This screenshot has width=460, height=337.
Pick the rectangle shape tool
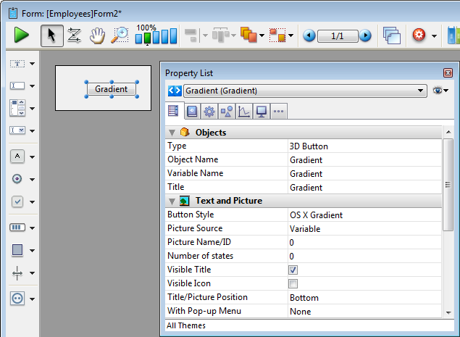(17, 250)
